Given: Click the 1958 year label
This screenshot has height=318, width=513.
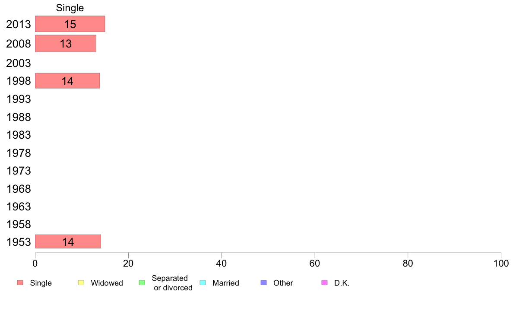Looking at the screenshot, I should click(x=18, y=224).
